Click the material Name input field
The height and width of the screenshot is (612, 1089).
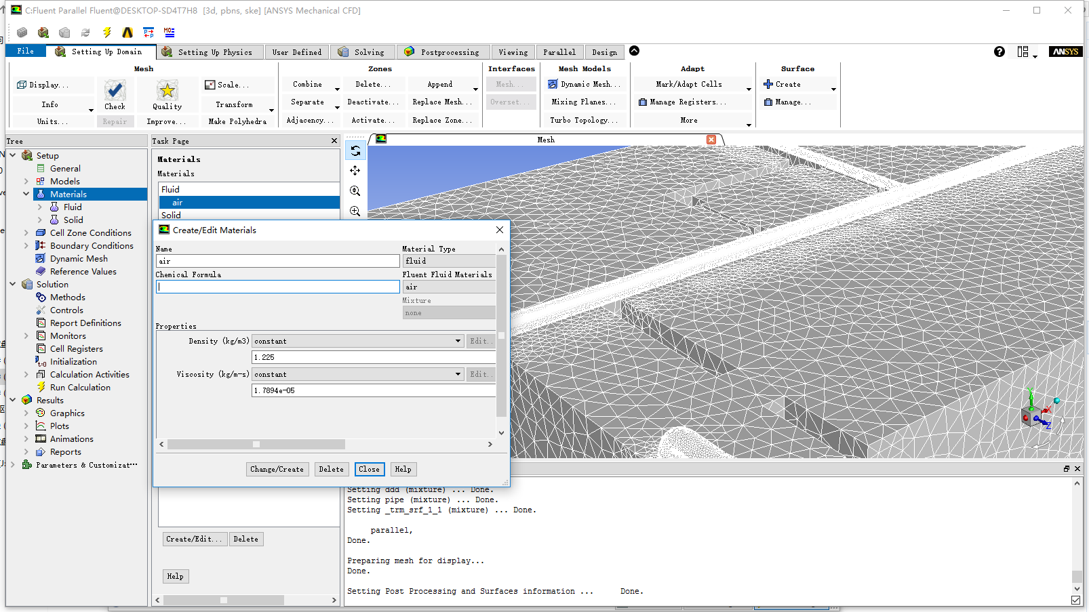click(278, 261)
